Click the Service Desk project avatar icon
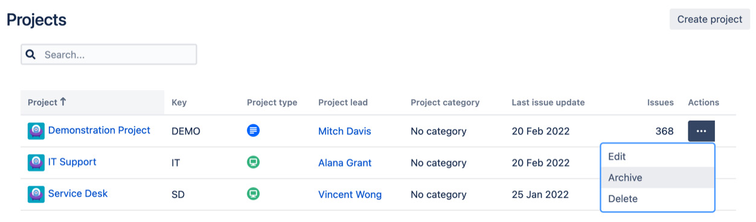The image size is (756, 222). [x=36, y=194]
